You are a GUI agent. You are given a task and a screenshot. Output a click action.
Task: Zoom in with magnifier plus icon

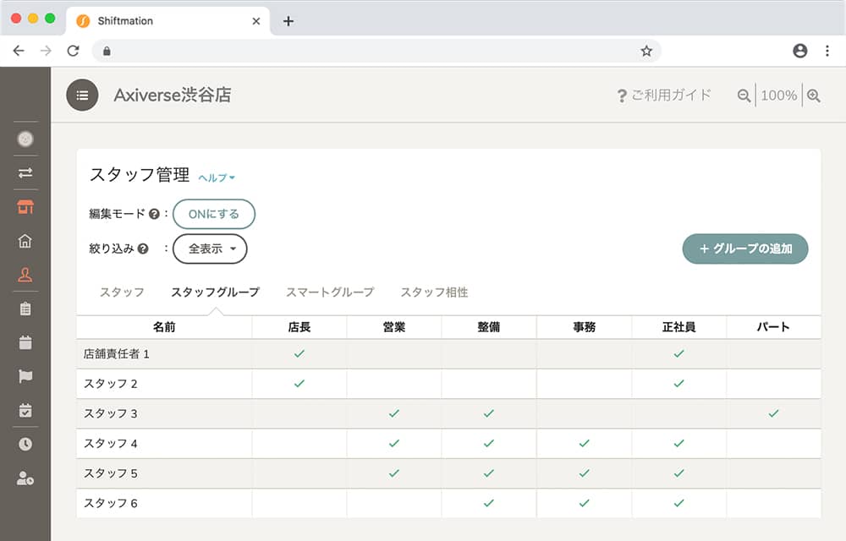[814, 96]
